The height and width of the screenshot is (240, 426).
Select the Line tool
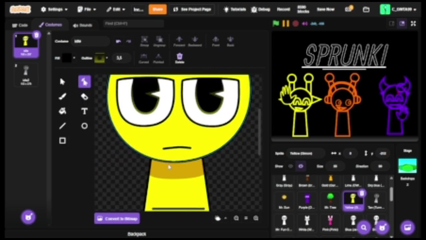tap(62, 126)
